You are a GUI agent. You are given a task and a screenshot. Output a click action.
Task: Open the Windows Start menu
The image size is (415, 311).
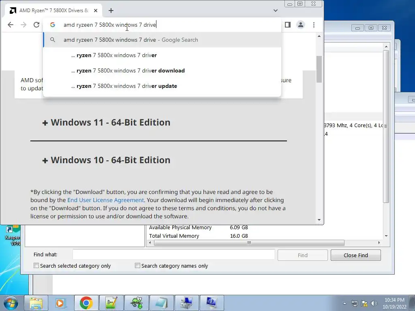10,303
